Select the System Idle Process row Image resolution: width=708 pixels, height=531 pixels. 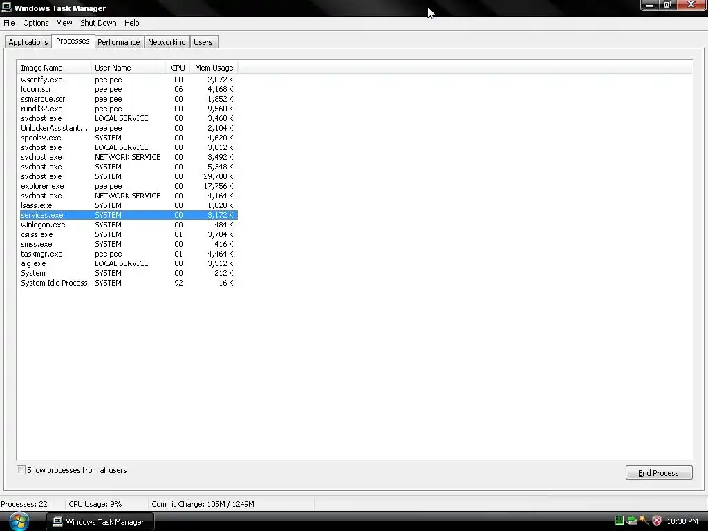tap(129, 283)
